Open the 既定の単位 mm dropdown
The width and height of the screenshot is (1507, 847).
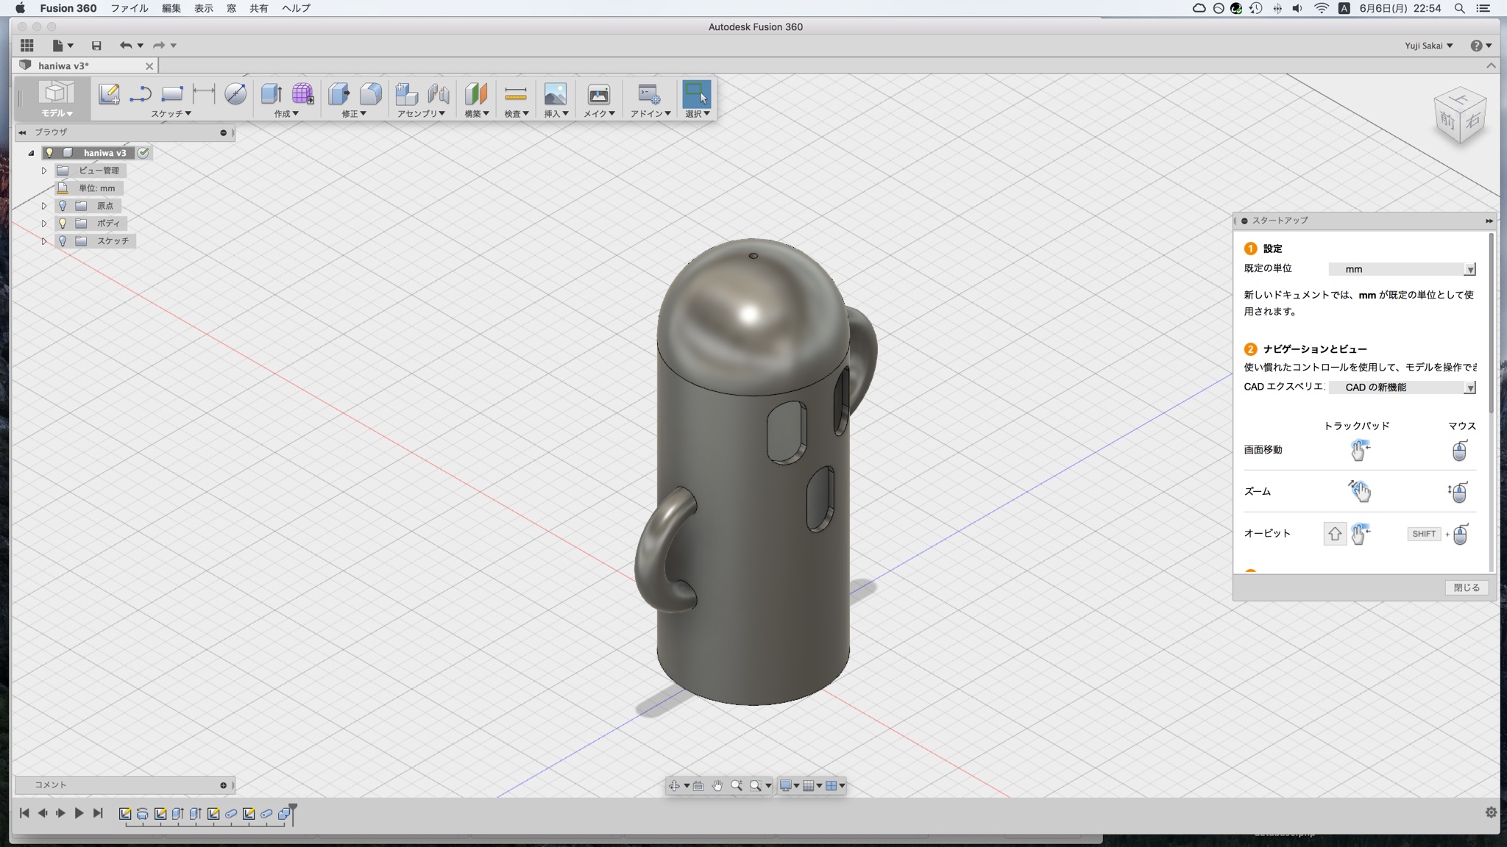(1402, 269)
